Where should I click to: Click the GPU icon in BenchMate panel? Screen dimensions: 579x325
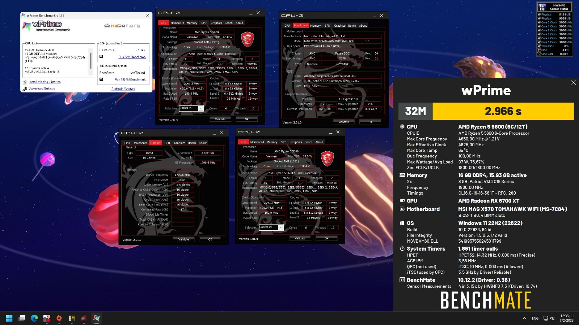[x=402, y=201]
